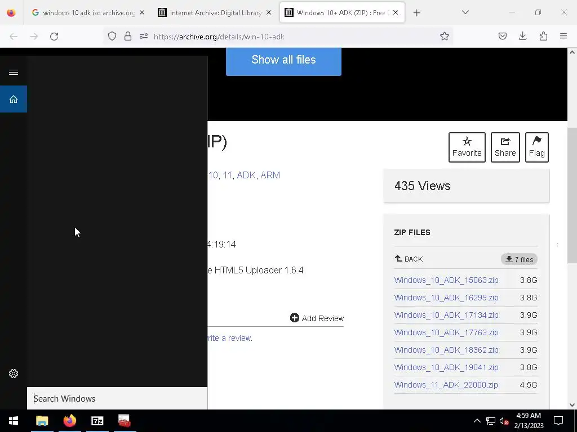Image resolution: width=577 pixels, height=432 pixels.
Task: Click the Flag button
Action: click(537, 147)
